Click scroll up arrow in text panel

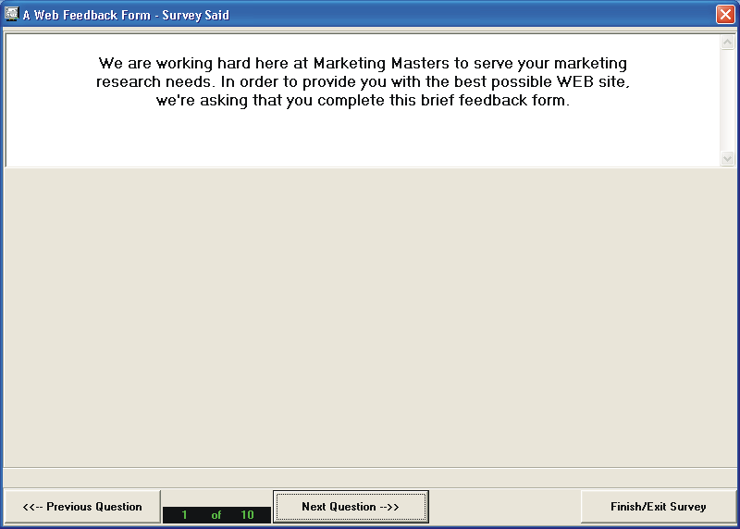pos(727,43)
